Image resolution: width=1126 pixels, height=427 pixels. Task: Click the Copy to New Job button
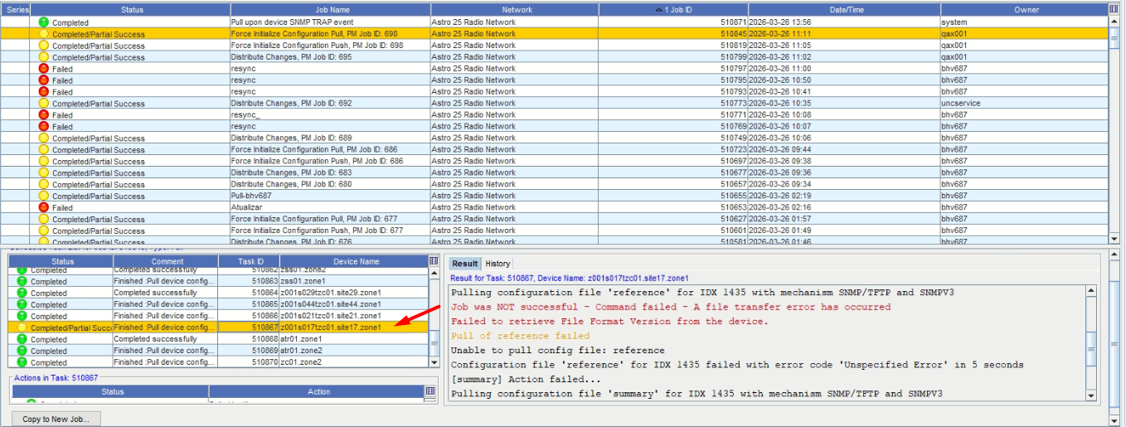[x=56, y=419]
